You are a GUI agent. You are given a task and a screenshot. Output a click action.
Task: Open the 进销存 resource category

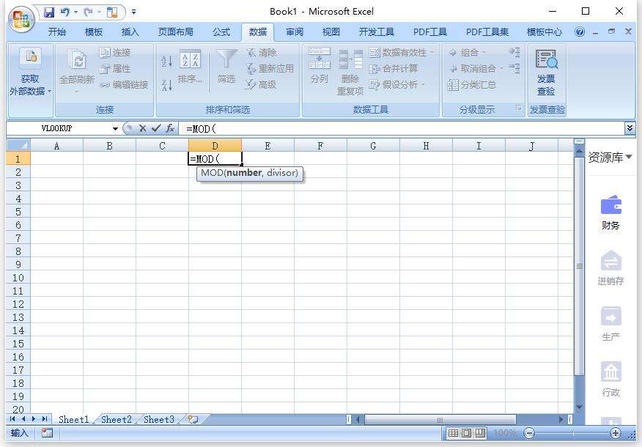coord(610,268)
